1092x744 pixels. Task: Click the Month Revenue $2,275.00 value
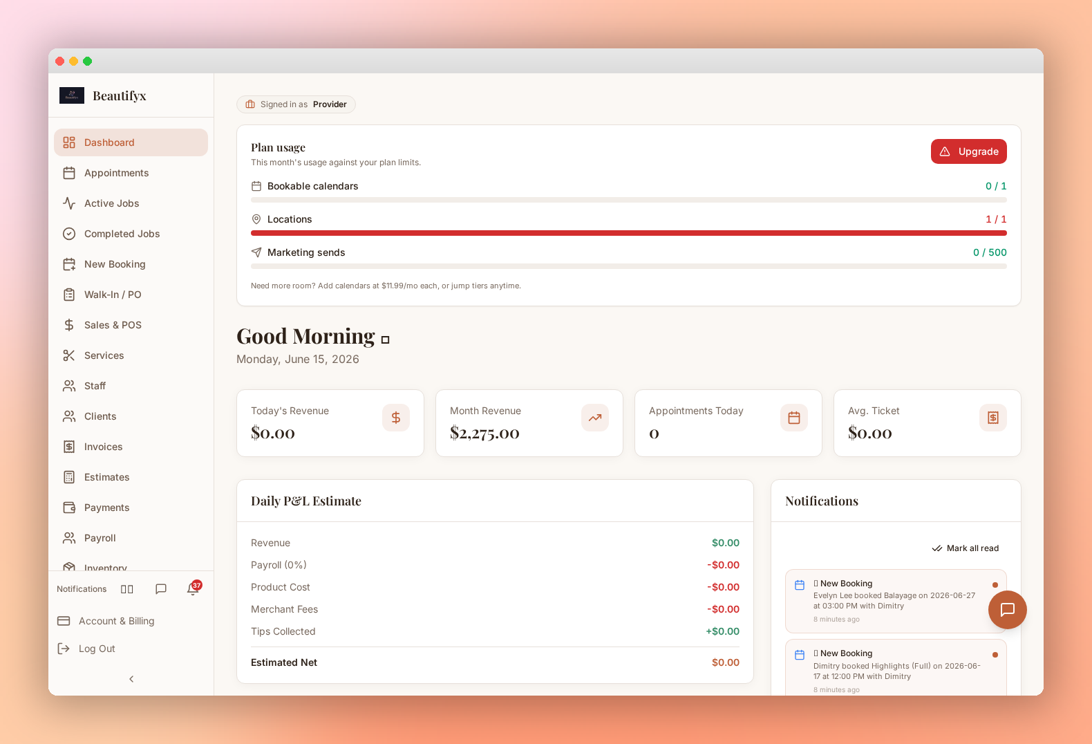484,434
